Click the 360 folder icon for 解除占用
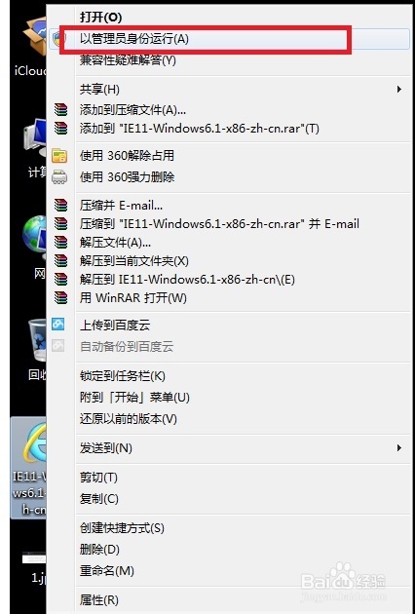 point(59,156)
